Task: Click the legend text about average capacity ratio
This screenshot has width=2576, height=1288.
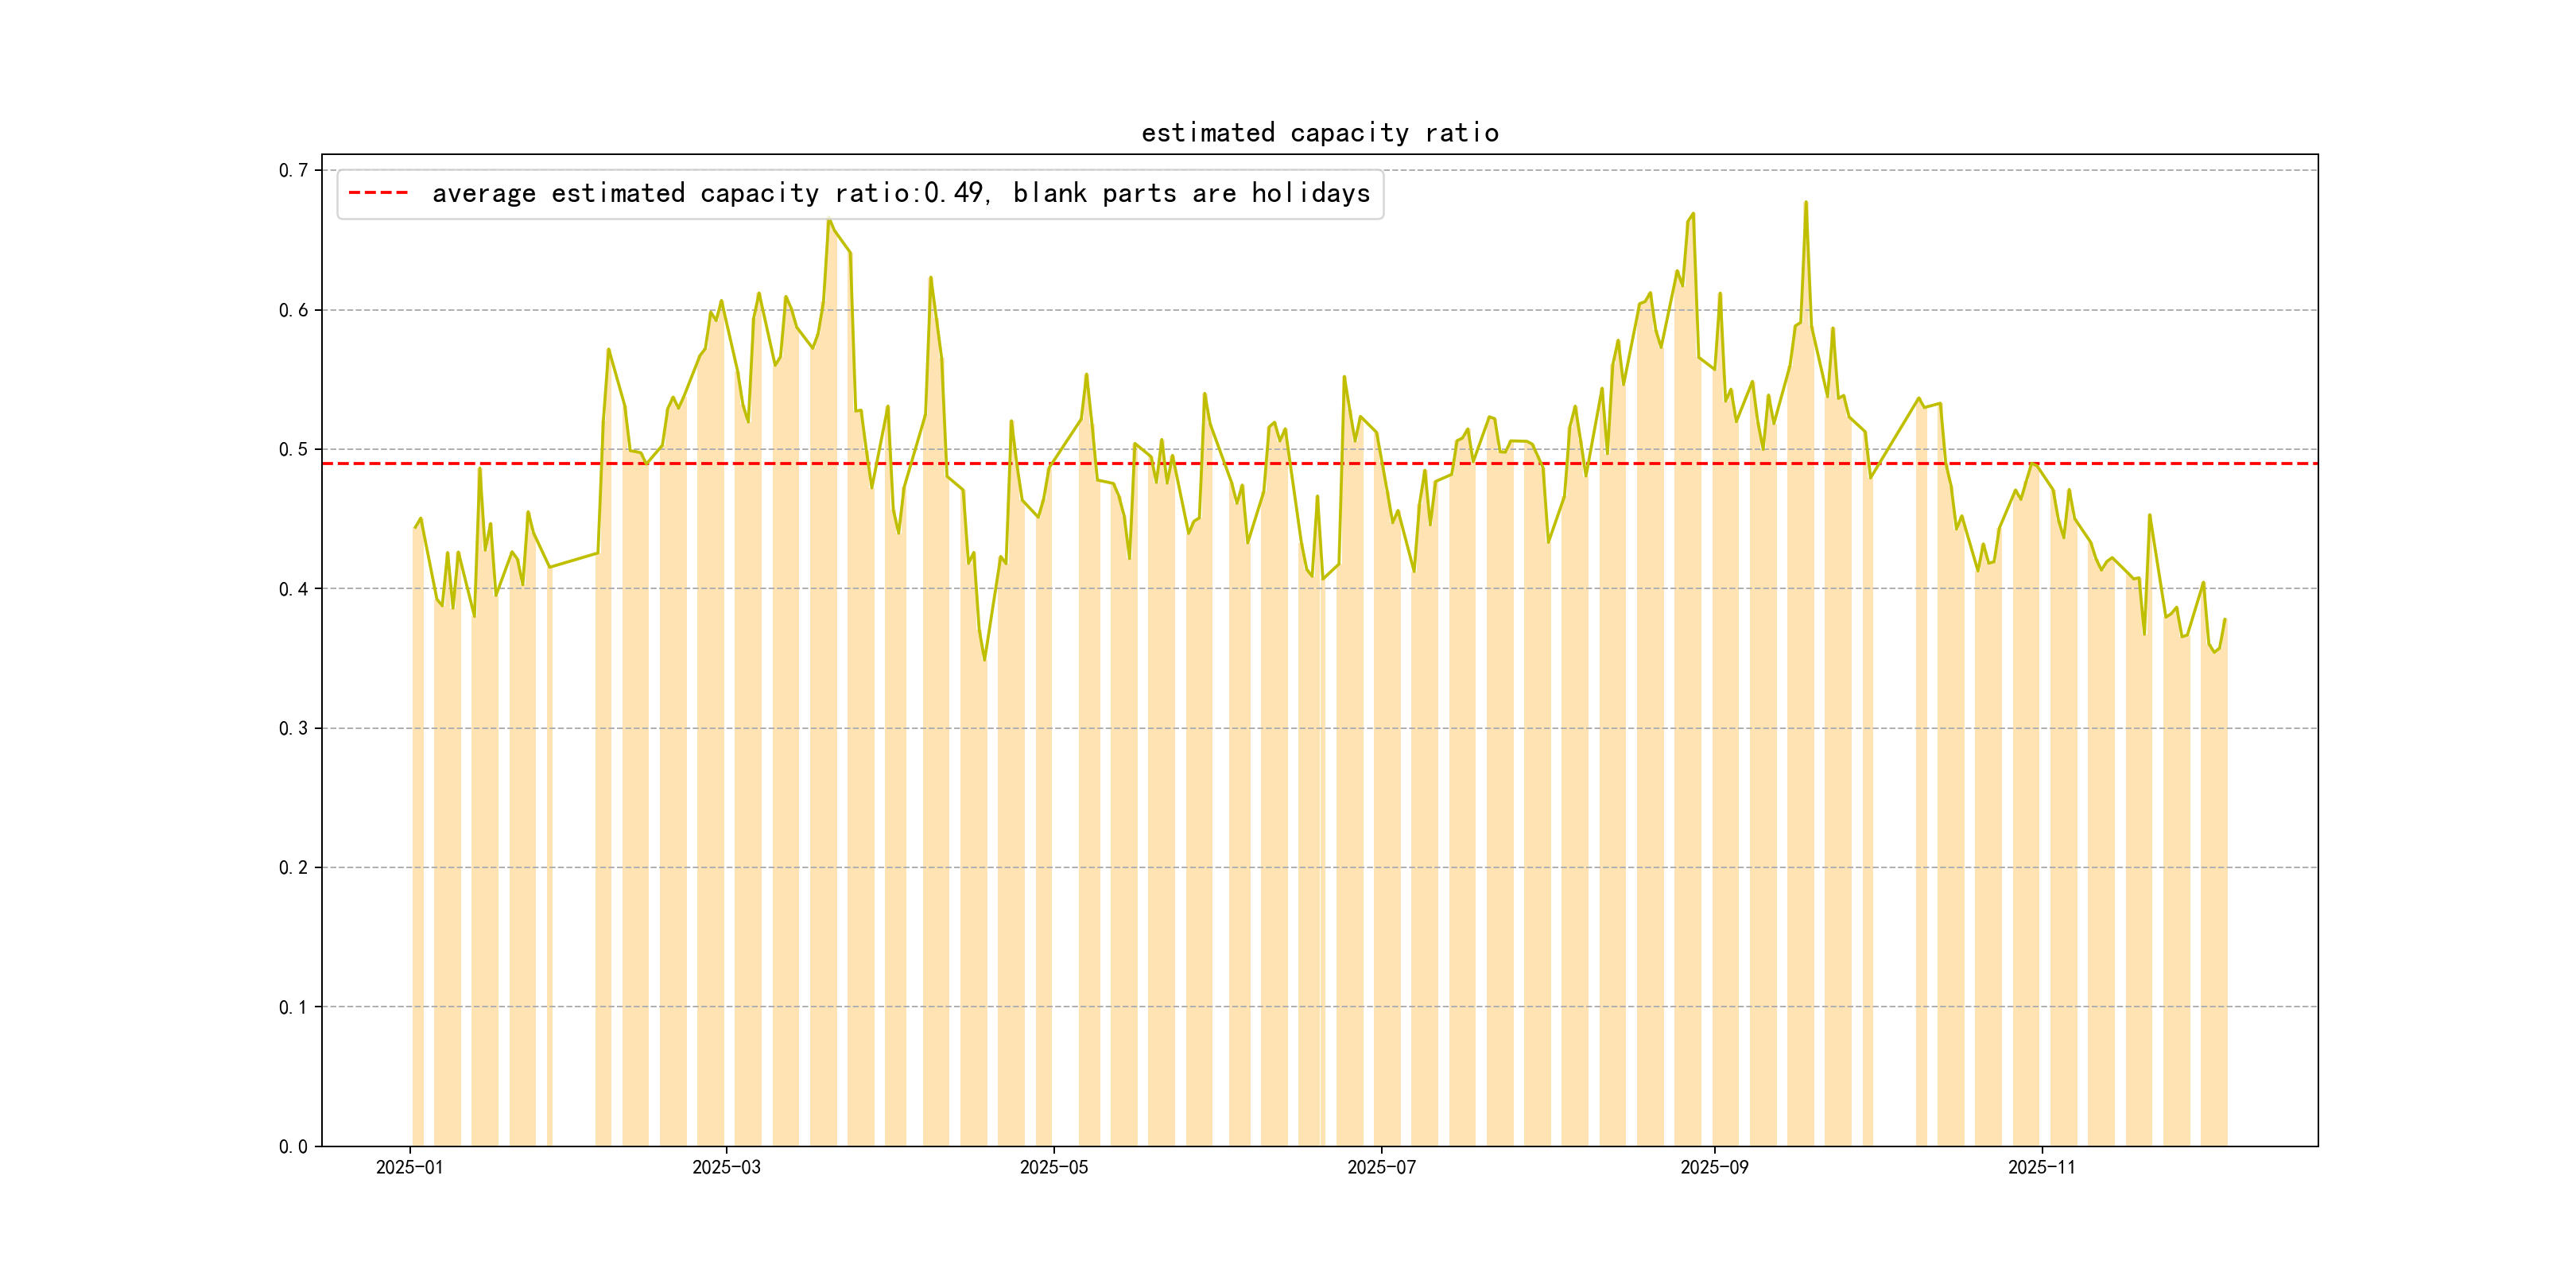Action: point(900,193)
